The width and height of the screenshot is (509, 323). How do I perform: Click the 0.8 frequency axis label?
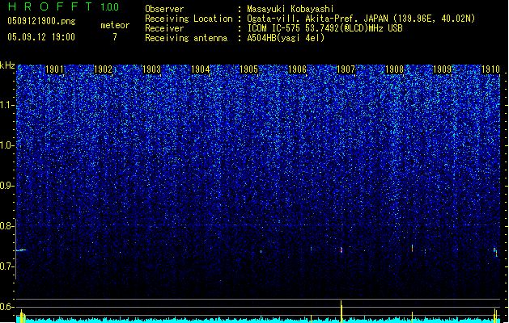tap(6, 226)
